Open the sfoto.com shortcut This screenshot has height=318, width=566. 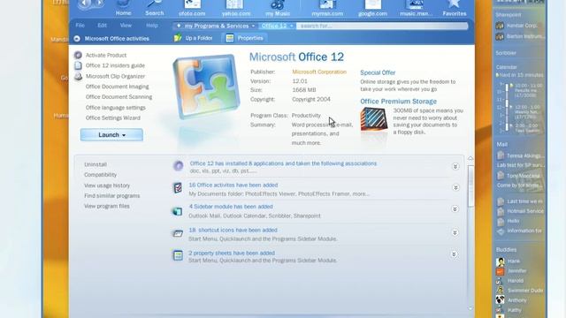click(192, 4)
